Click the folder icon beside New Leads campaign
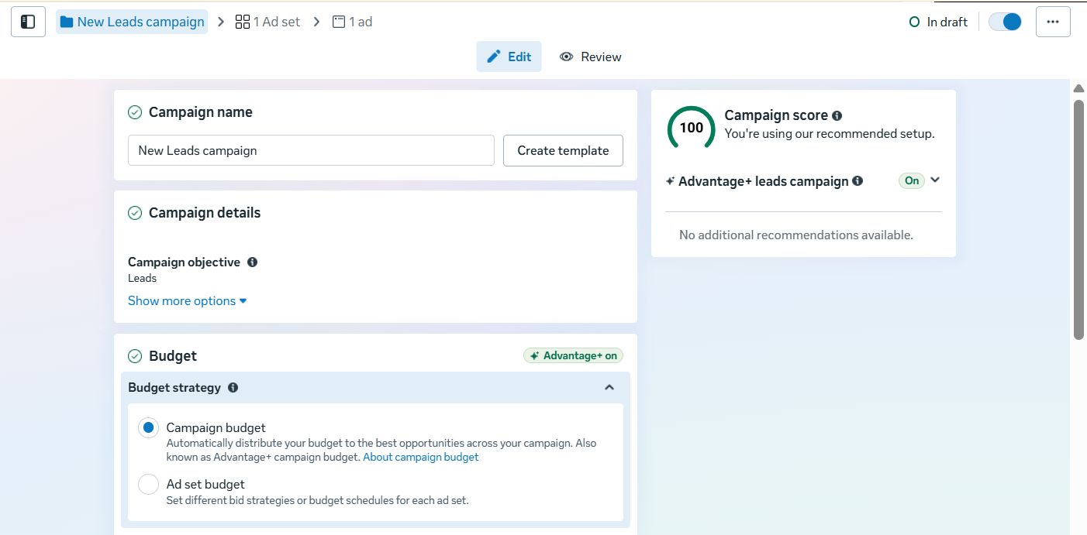The image size is (1087, 535). pyautogui.click(x=65, y=21)
